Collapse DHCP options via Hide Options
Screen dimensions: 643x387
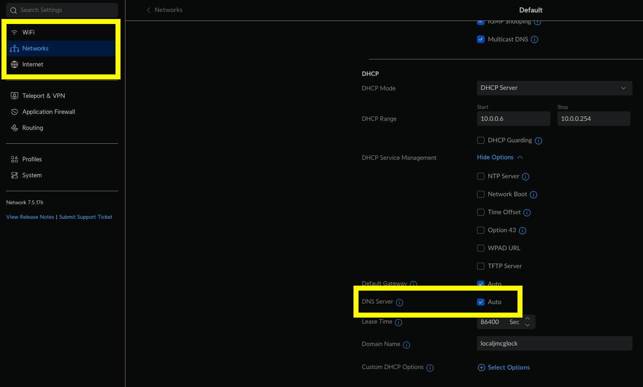point(496,157)
